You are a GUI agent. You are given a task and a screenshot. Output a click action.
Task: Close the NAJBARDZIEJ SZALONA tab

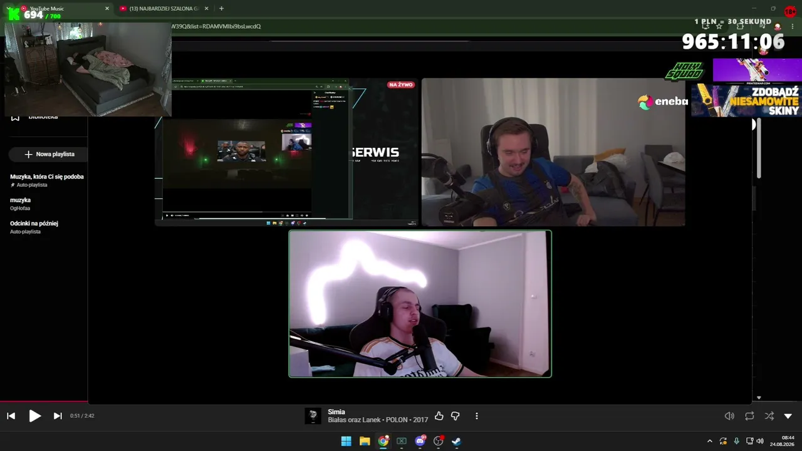[x=207, y=8]
